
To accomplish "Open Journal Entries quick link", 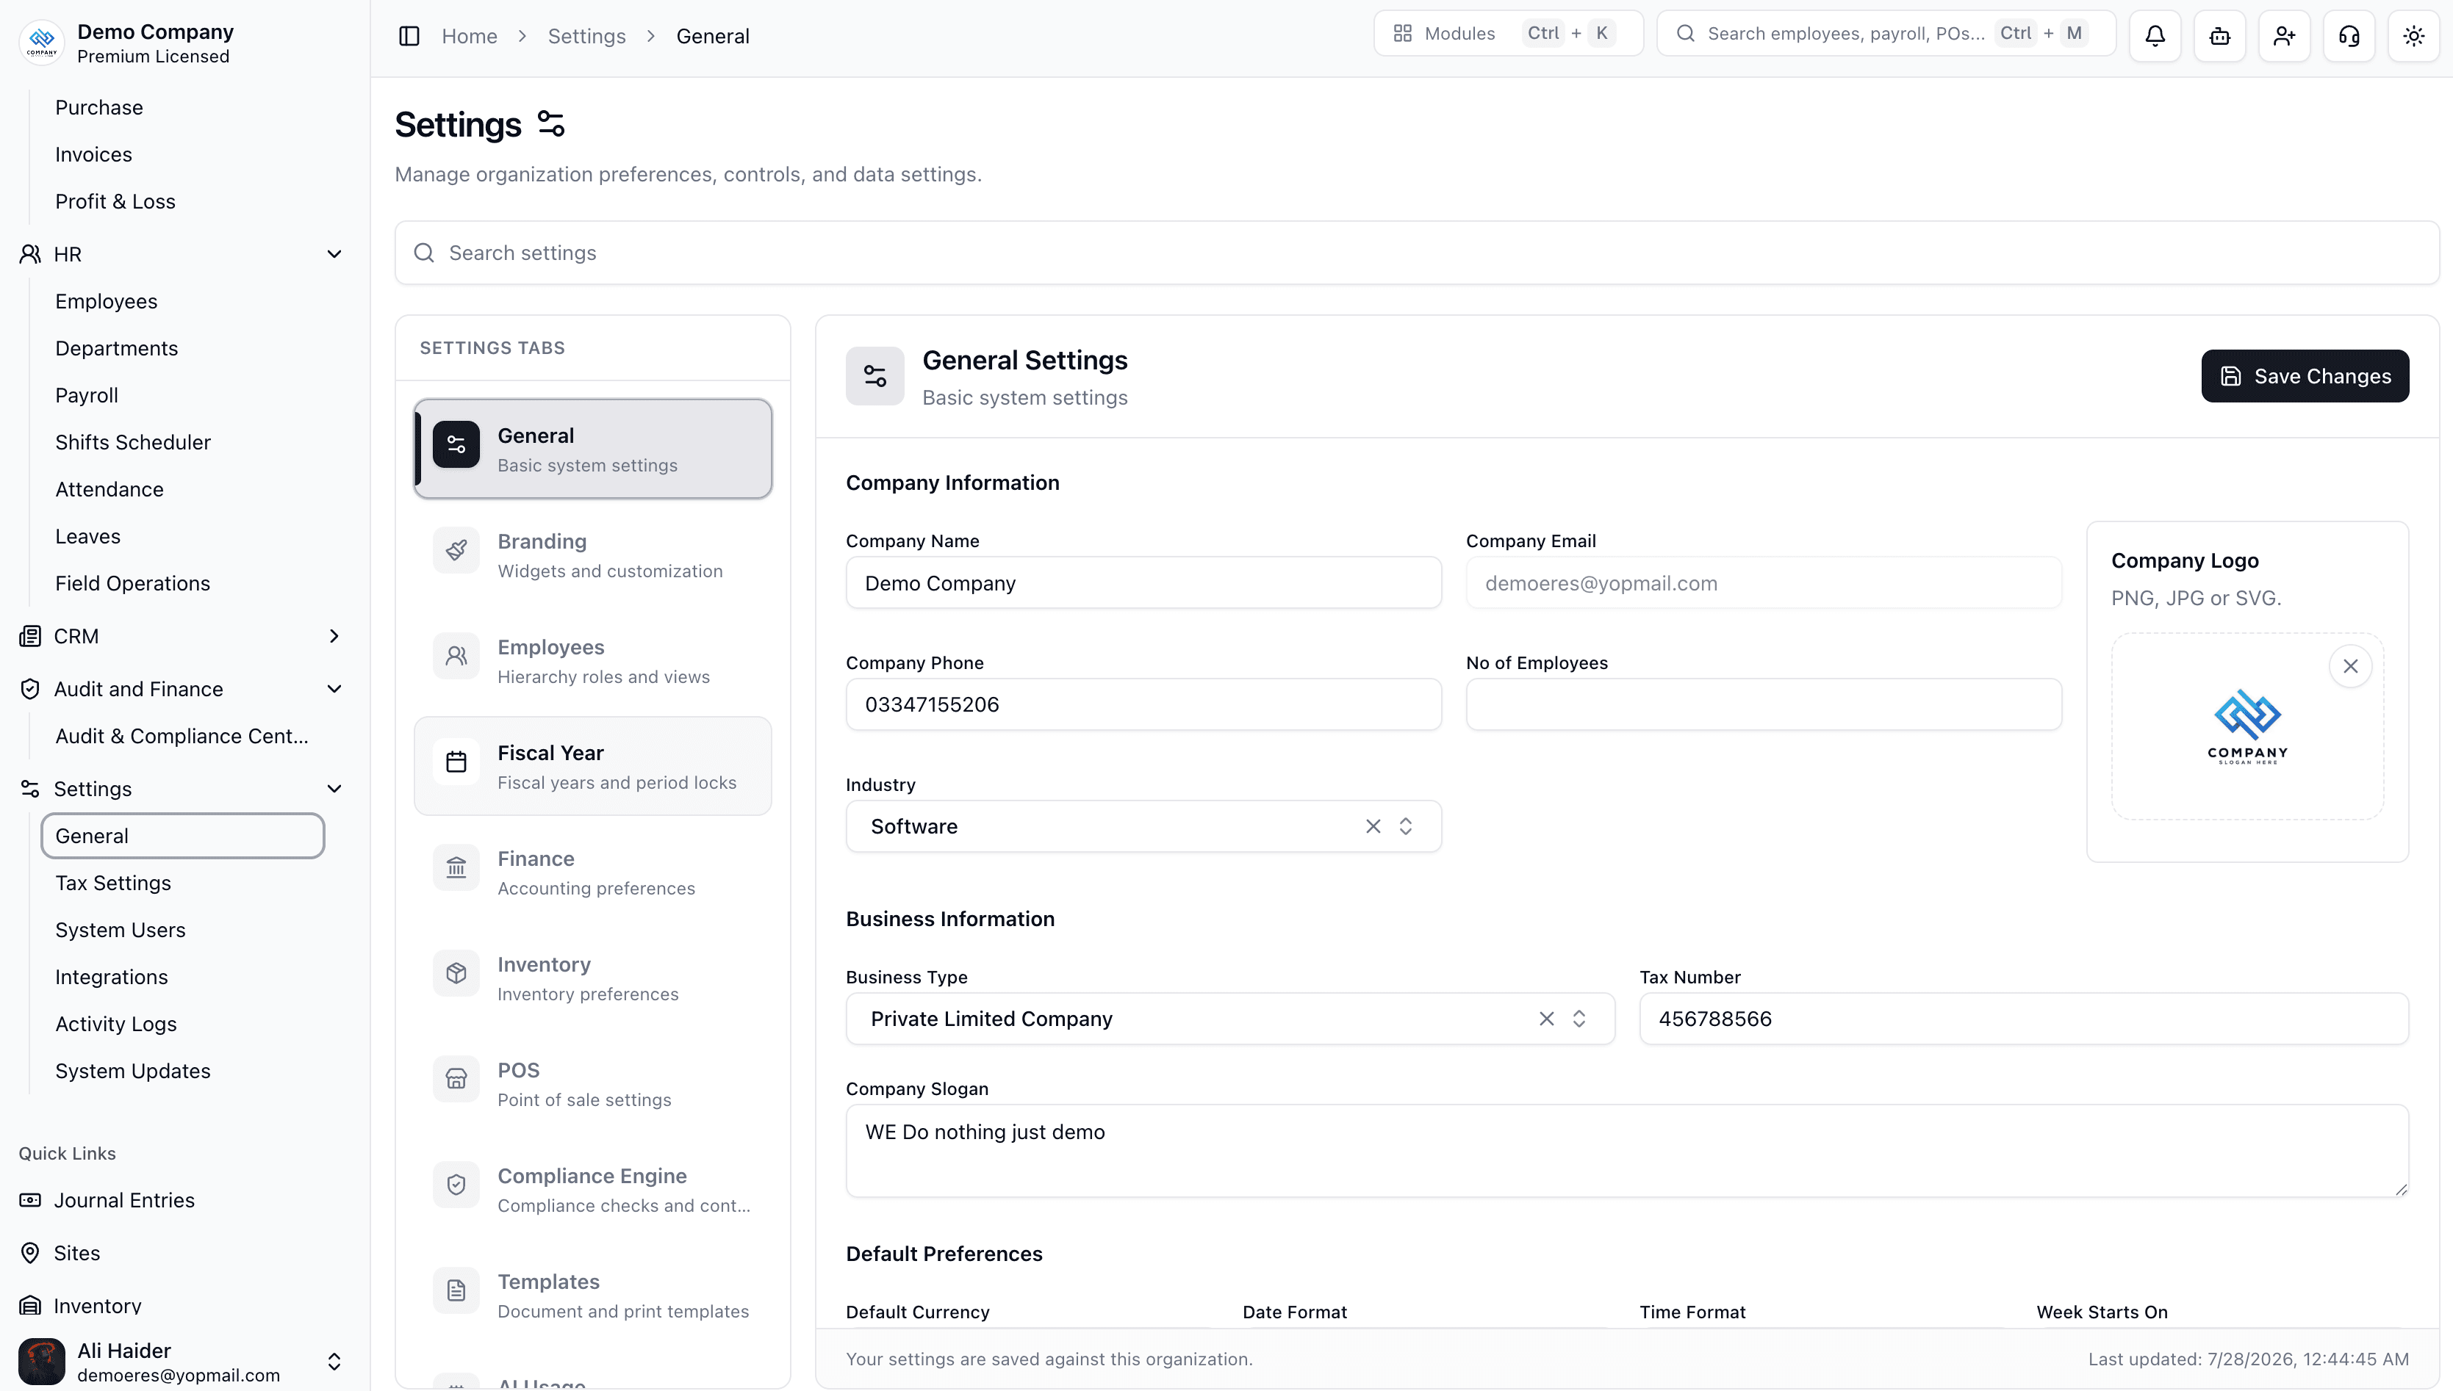I will click(124, 1200).
